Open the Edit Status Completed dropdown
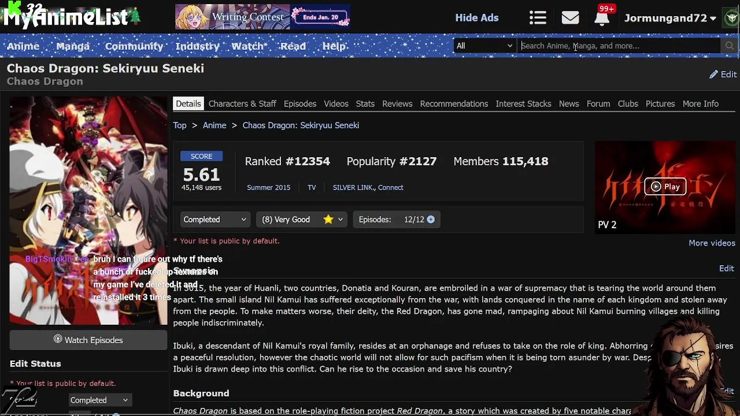The height and width of the screenshot is (416, 740). (99, 400)
